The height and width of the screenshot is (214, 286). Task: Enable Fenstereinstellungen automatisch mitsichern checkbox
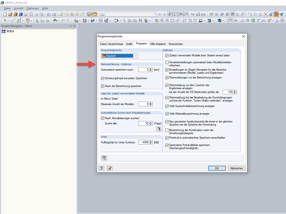coord(167,62)
